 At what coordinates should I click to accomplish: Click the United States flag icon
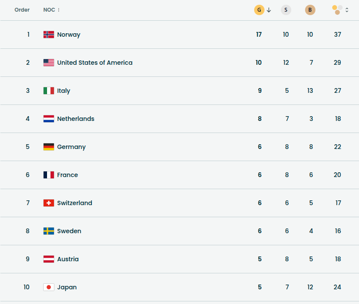pos(49,63)
